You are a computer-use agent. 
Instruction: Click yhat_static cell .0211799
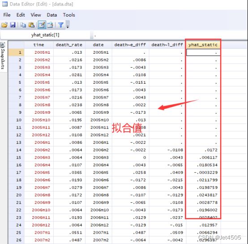[x=203, y=180]
